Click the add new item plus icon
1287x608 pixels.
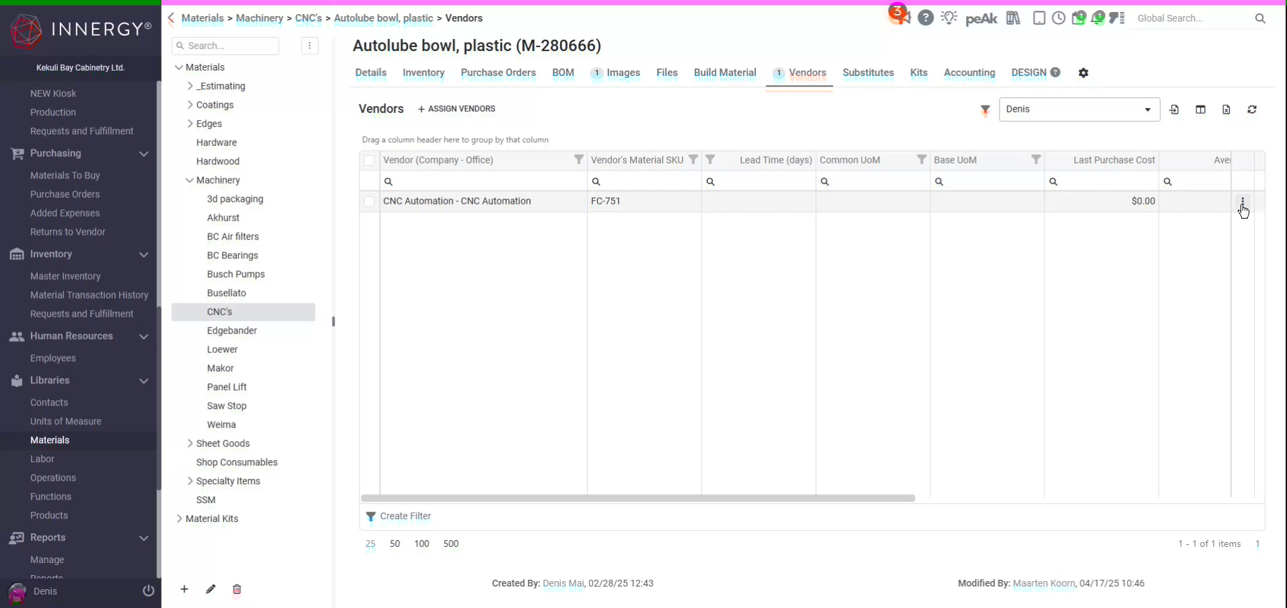(184, 589)
